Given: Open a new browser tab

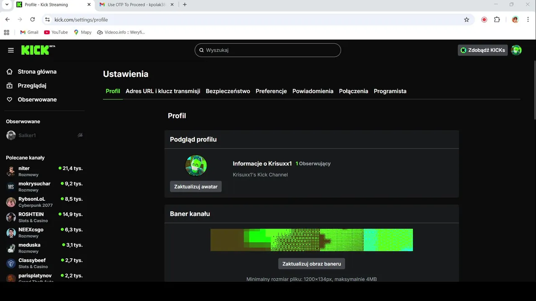Looking at the screenshot, I should coord(185,5).
